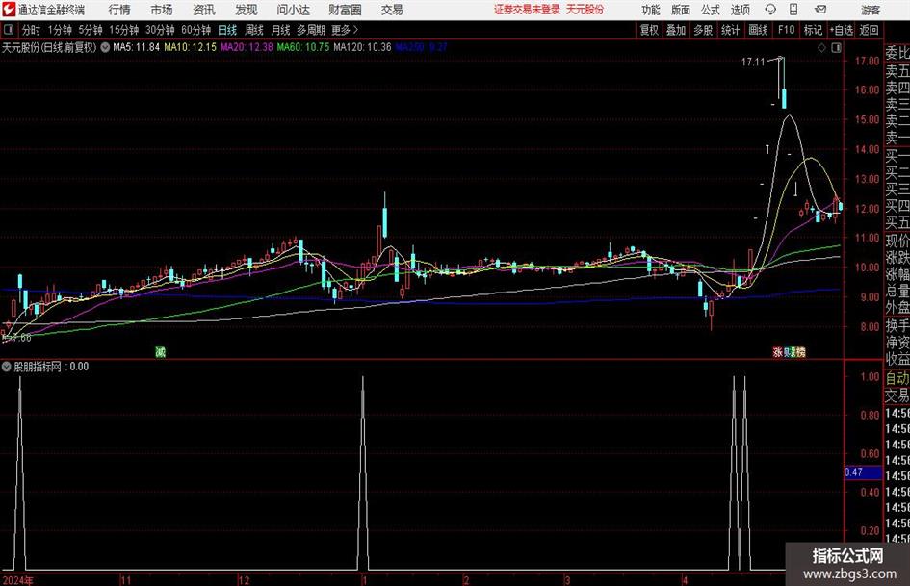Click the MA20: 12.38 indicator label
Viewport: 910px width, 586px height.
click(247, 47)
